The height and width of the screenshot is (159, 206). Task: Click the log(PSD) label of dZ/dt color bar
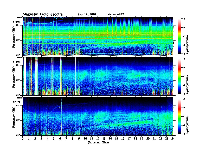click(x=188, y=124)
